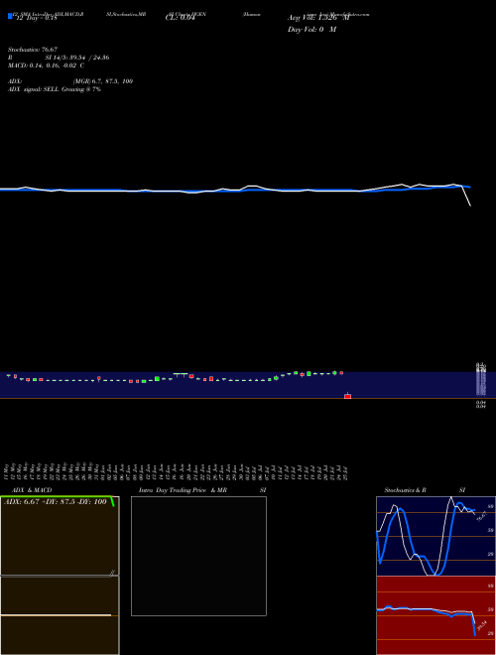
Task: Select the 'Avg Vol: 1.326 M' label
Action: coord(318,18)
